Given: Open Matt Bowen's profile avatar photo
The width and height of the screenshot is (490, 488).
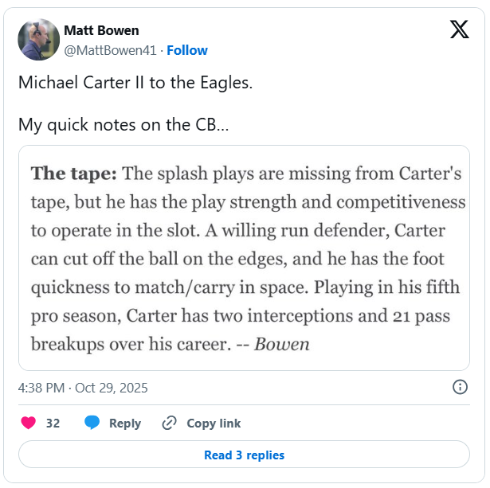Looking at the screenshot, I should [x=38, y=40].
